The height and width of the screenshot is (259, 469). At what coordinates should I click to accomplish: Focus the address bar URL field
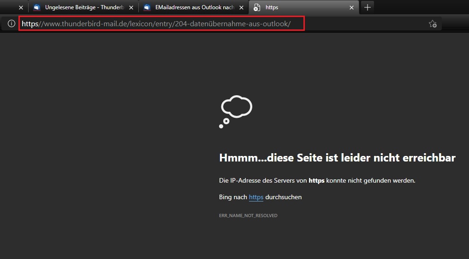[184, 24]
